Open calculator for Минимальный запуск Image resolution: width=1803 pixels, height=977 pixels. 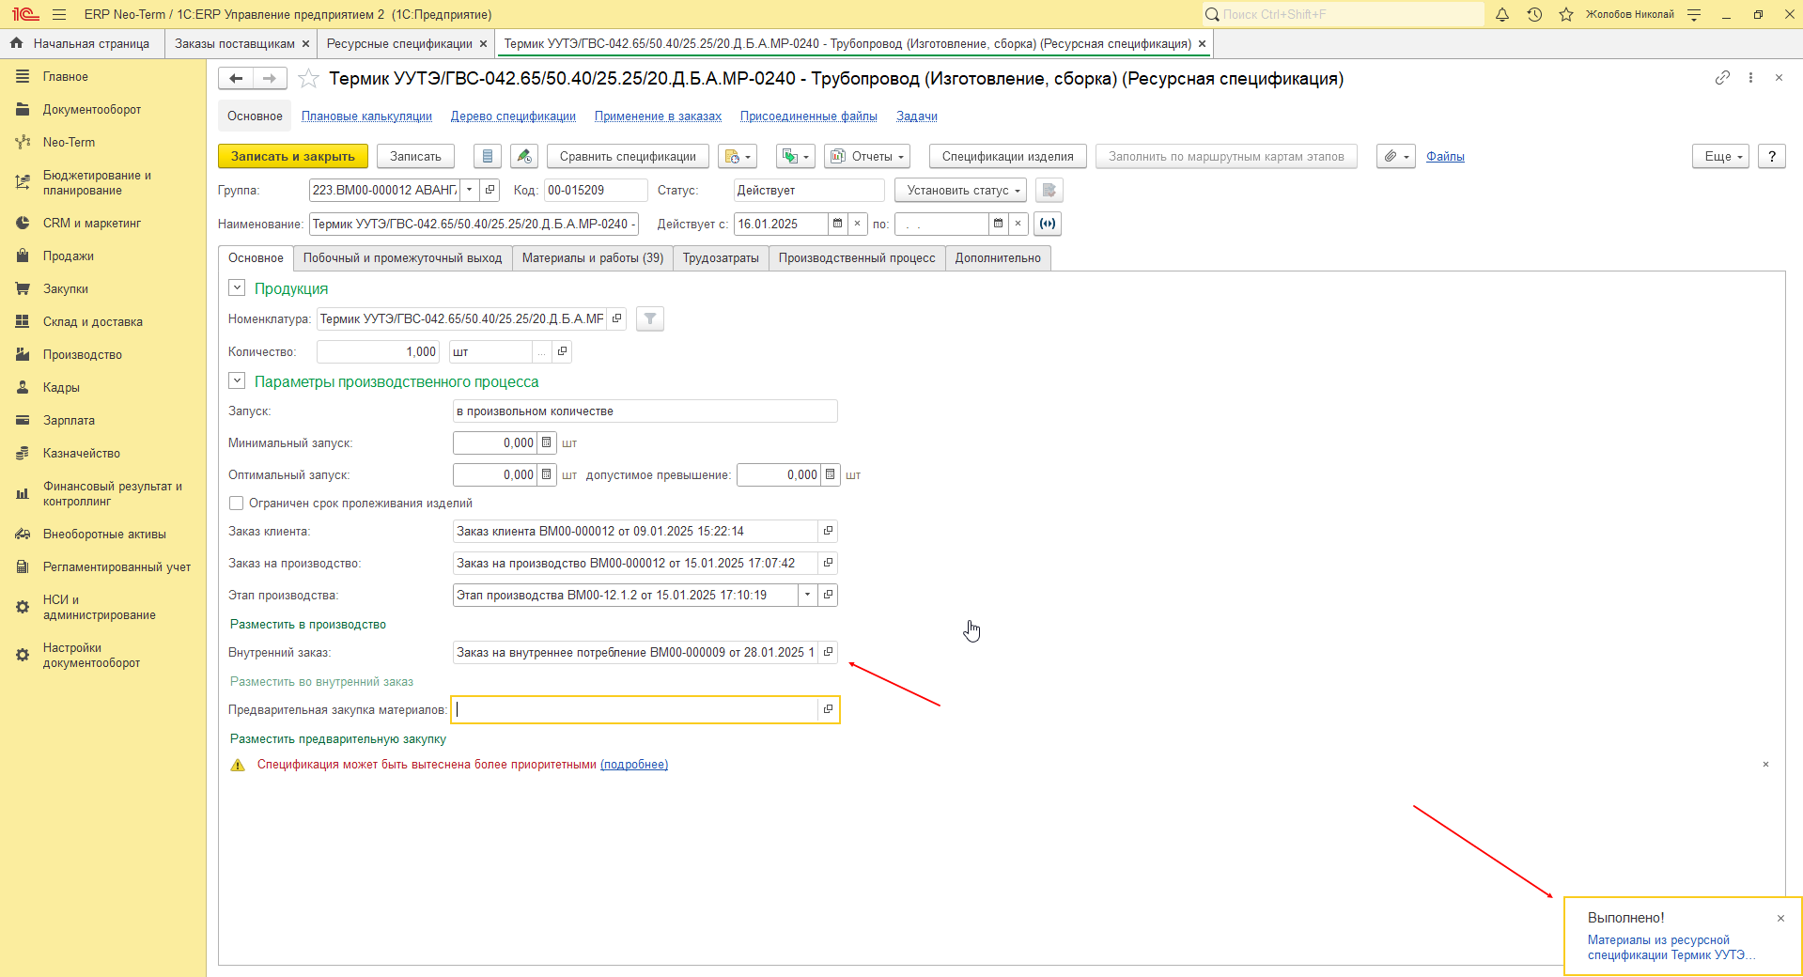[x=547, y=442]
